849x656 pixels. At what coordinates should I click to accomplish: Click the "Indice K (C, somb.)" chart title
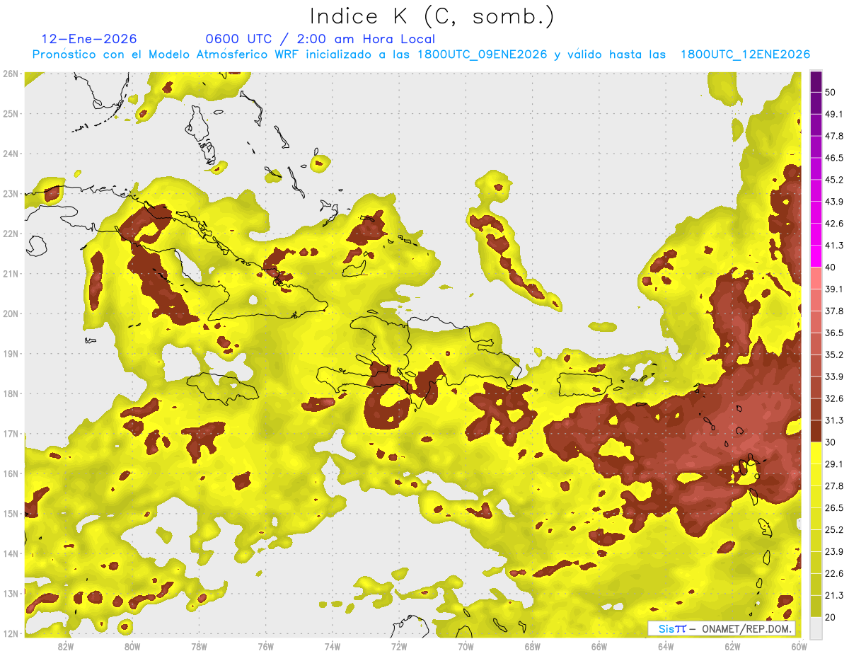tap(432, 16)
